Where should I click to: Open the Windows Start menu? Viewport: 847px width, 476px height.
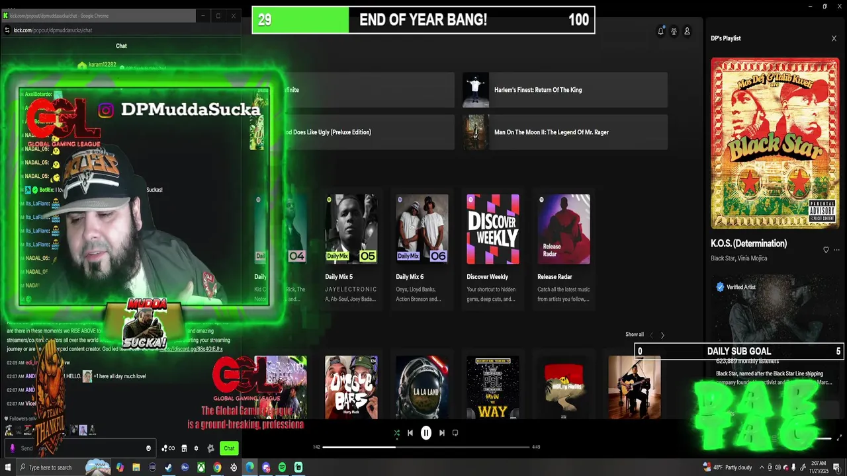[8, 467]
